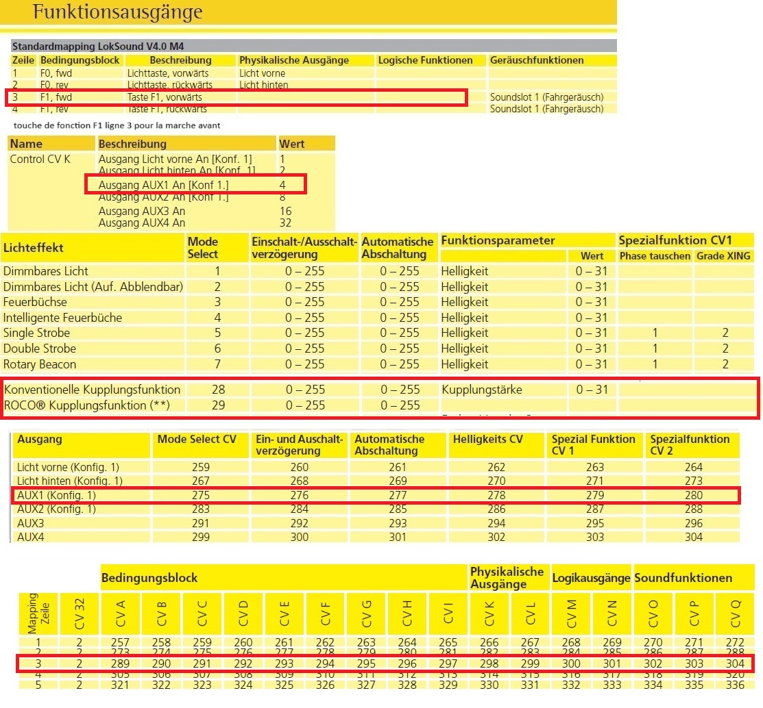Click the "Helligkeits CV" column header
The image size is (763, 708).
(x=487, y=440)
